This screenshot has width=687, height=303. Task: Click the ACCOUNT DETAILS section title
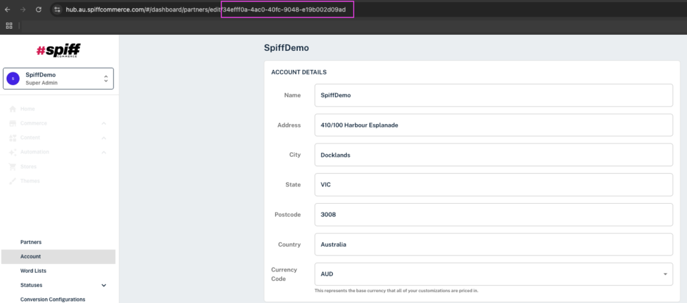point(299,72)
